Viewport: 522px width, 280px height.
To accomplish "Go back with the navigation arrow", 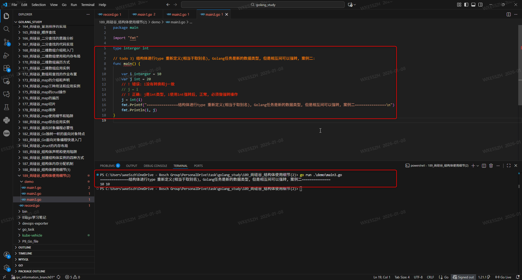I will [x=168, y=5].
